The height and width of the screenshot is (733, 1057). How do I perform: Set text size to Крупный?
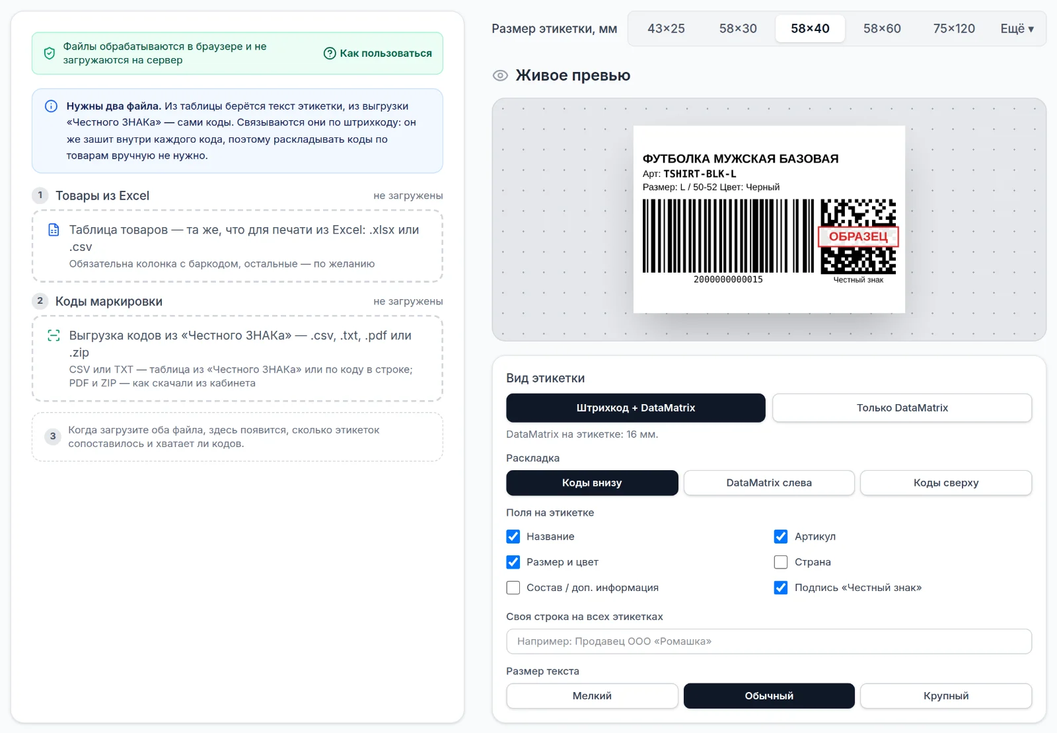click(946, 696)
